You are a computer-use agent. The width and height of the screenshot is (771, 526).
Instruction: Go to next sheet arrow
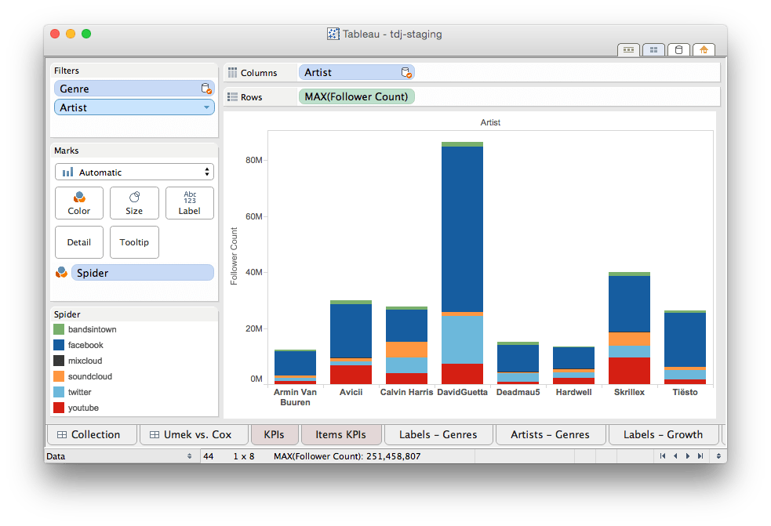687,456
